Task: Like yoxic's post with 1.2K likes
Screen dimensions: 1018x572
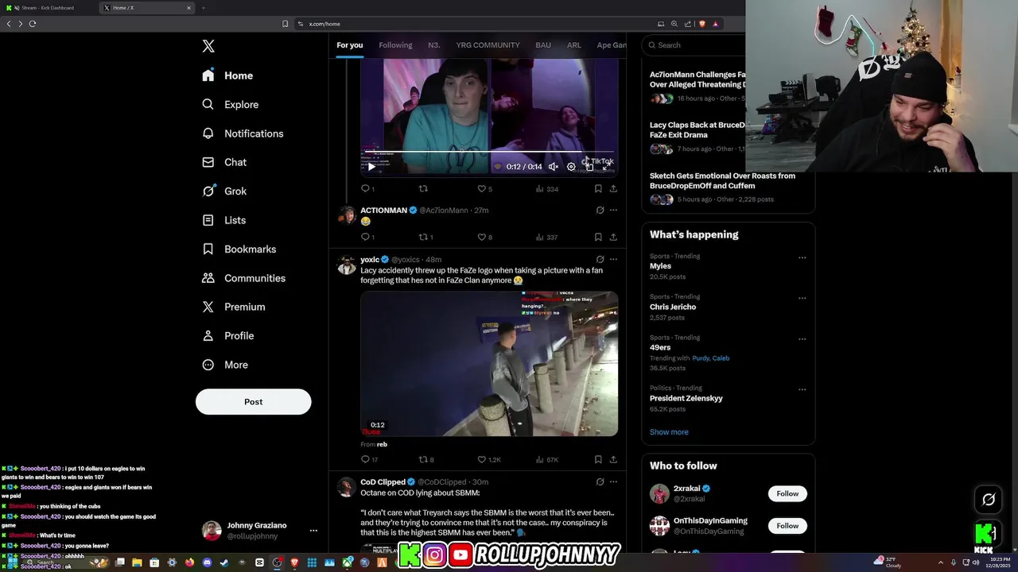Action: pyautogui.click(x=488, y=459)
